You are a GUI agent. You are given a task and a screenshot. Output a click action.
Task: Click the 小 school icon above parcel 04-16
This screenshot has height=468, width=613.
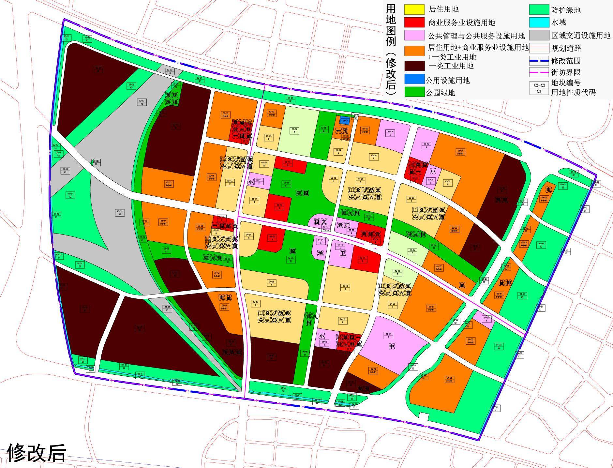(321, 336)
